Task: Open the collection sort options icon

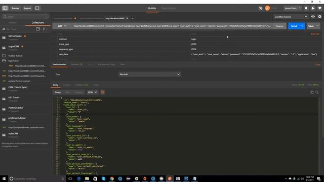Action: (x=45, y=29)
